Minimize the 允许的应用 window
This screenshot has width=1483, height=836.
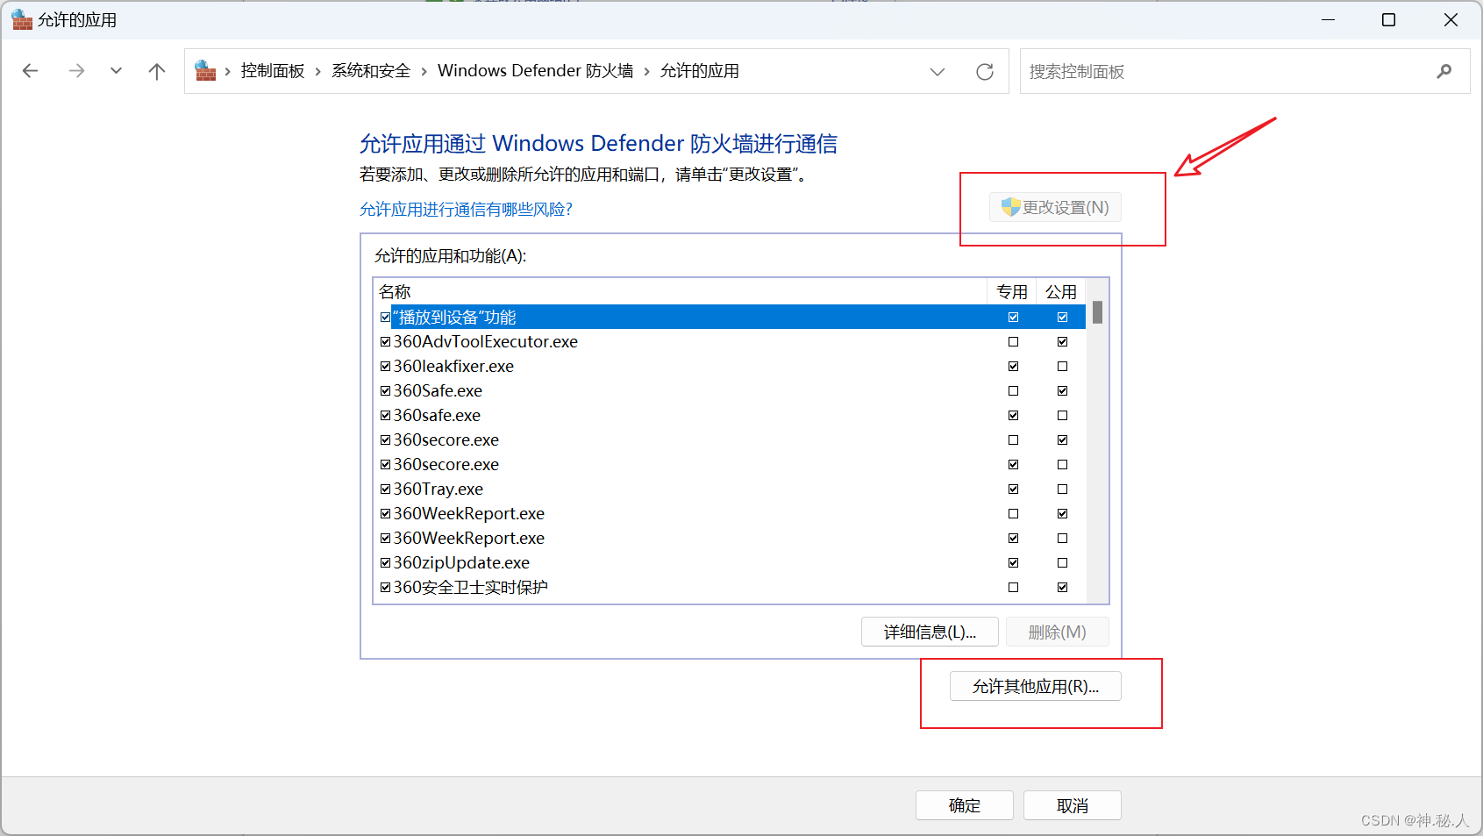1329,19
